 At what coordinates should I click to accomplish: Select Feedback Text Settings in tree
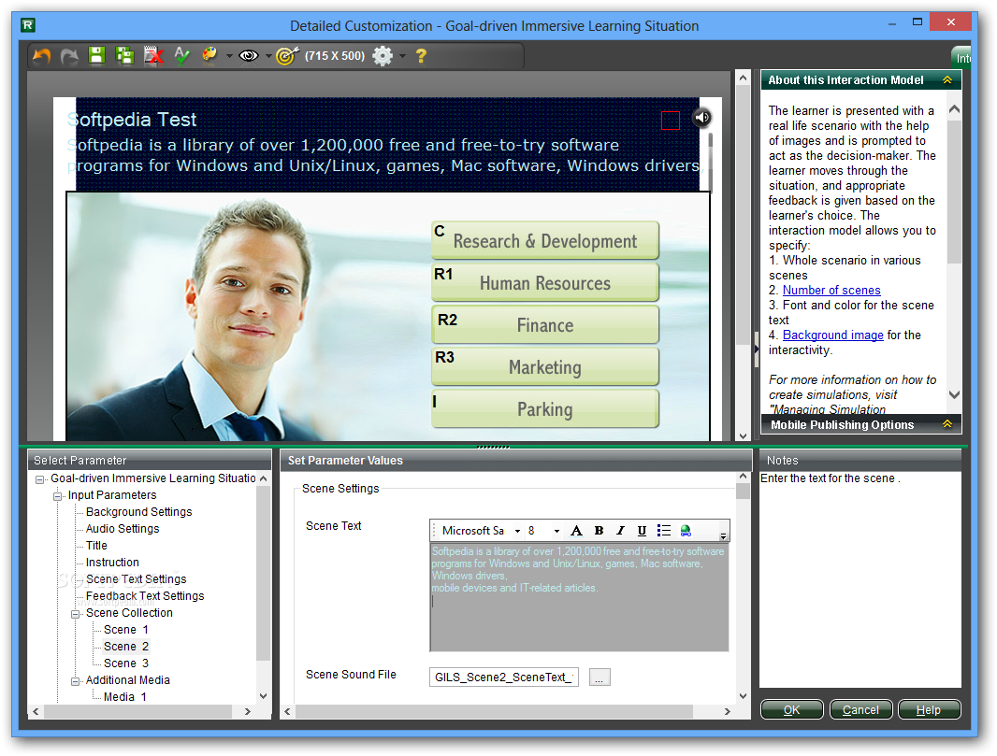tap(145, 596)
